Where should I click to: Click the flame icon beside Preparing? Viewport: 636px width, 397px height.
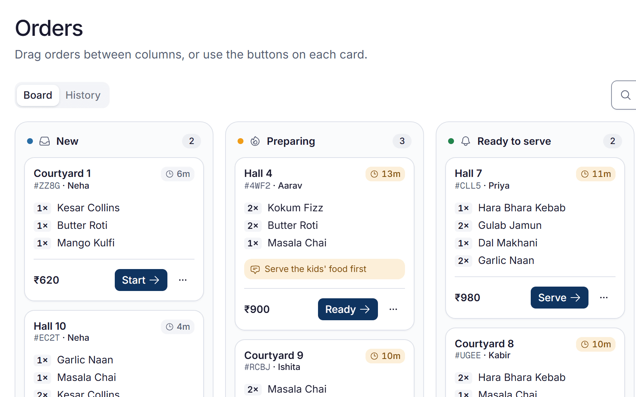pos(255,141)
